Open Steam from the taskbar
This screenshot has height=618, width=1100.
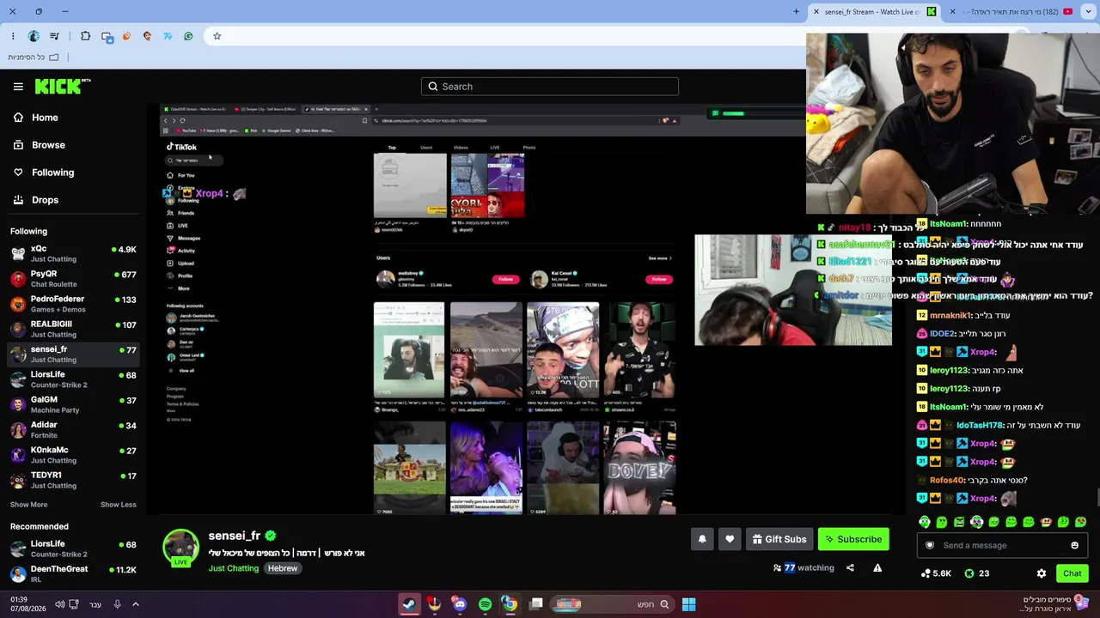(409, 604)
